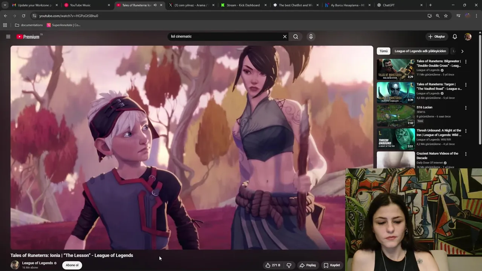Open the browser media control icon
Viewport: 482px width, 271px height.
coord(458,16)
